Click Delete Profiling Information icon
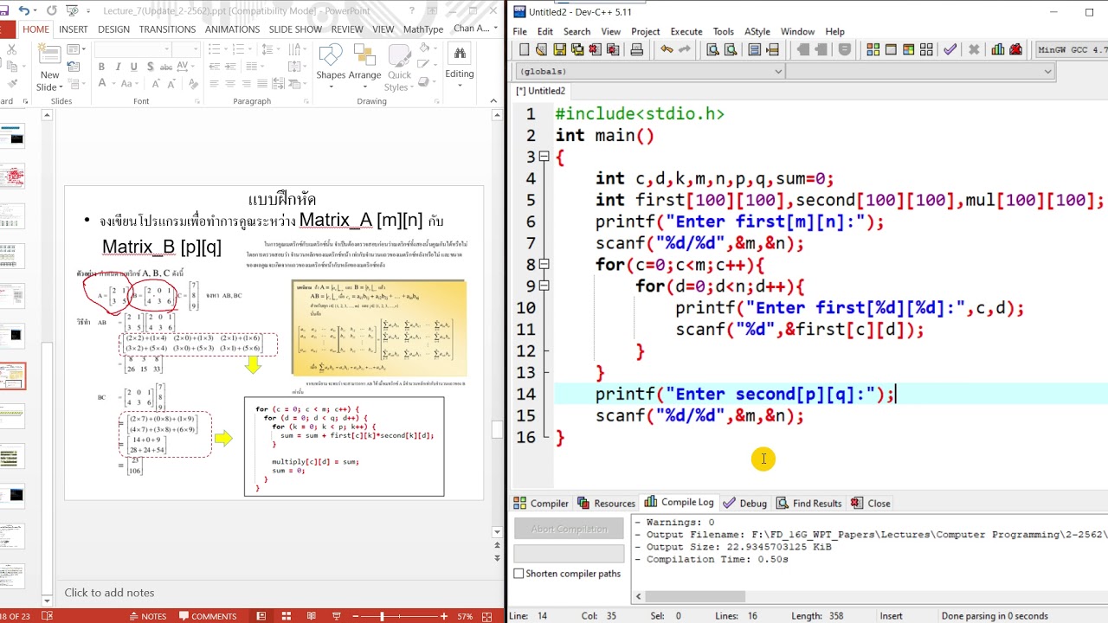 pos(1016,50)
